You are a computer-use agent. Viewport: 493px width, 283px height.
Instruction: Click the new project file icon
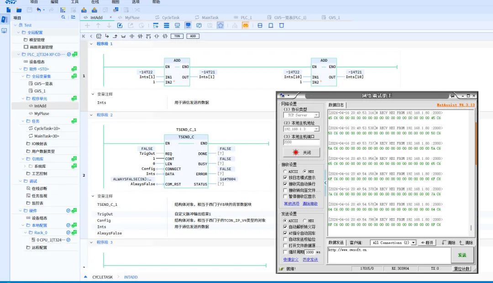(9, 10)
